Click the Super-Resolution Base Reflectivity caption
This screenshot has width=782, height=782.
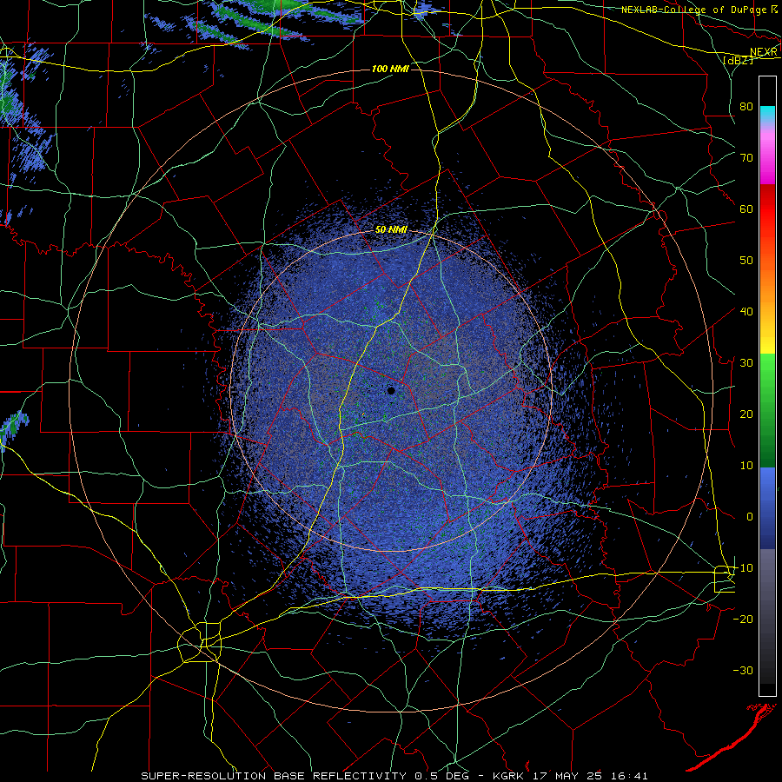[394, 776]
